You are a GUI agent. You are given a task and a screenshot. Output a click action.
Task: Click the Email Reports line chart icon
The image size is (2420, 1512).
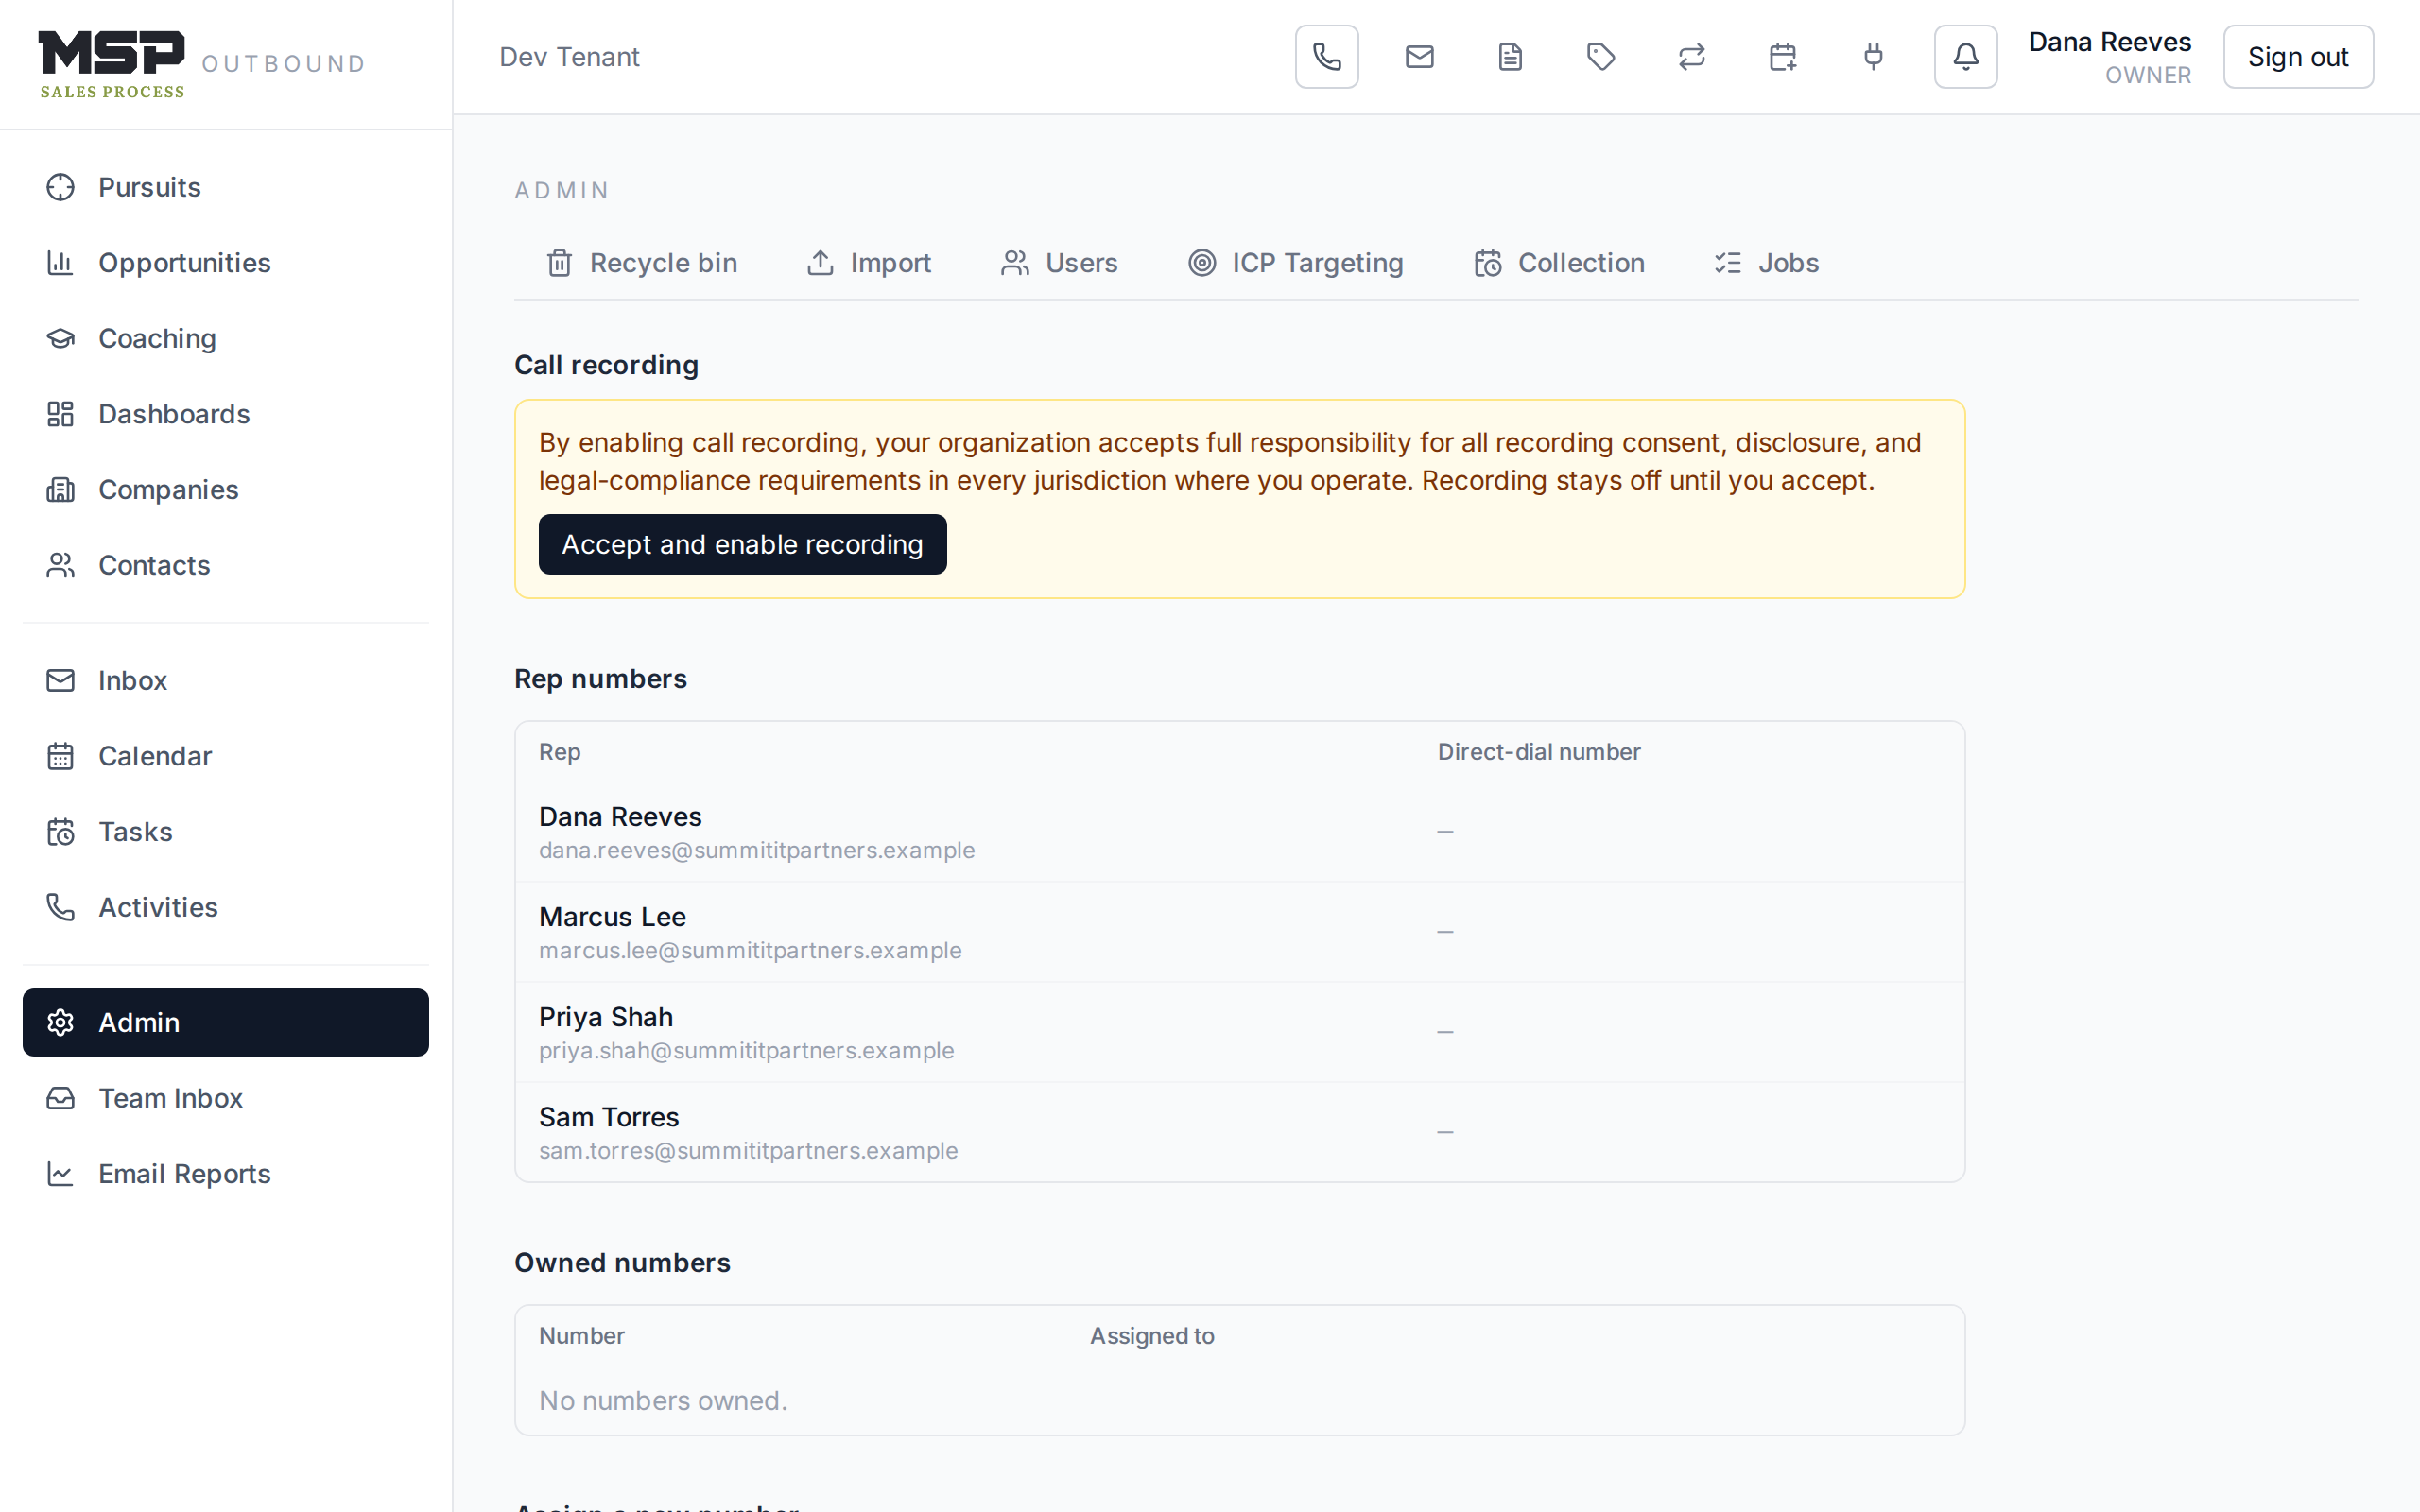coord(61,1174)
